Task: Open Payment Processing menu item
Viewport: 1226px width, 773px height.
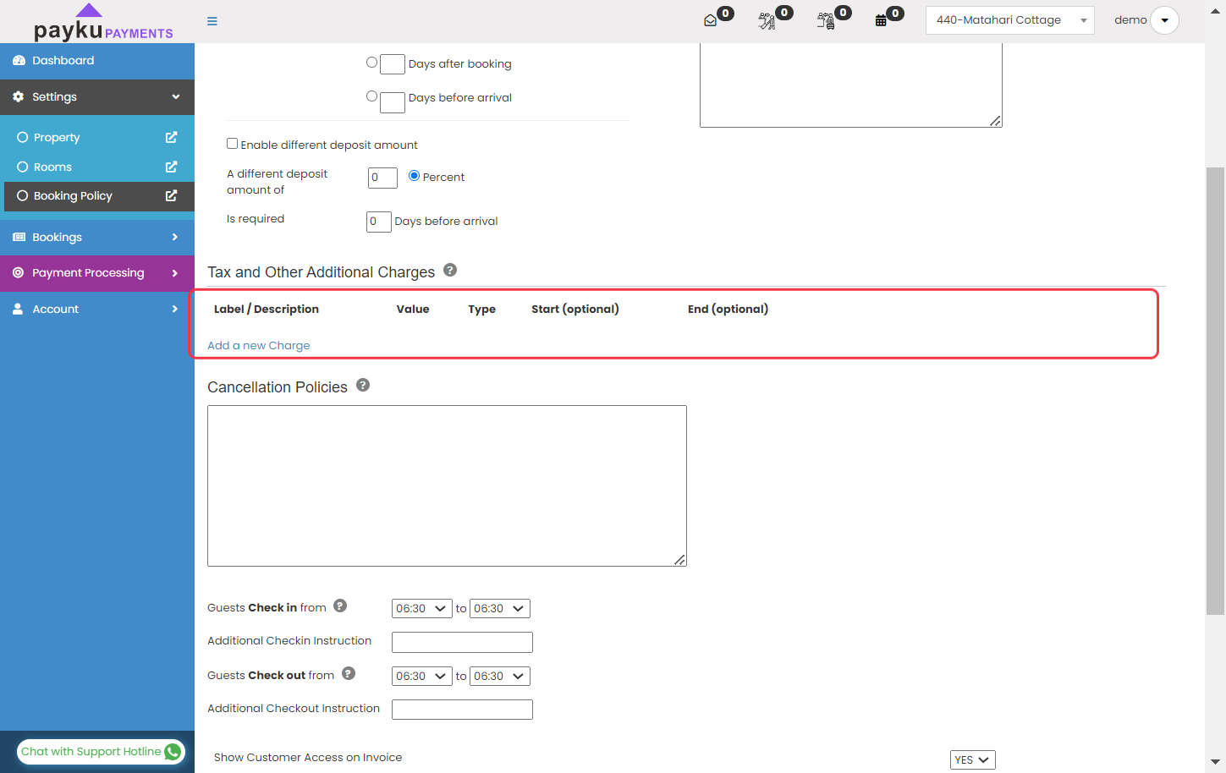Action: click(97, 273)
